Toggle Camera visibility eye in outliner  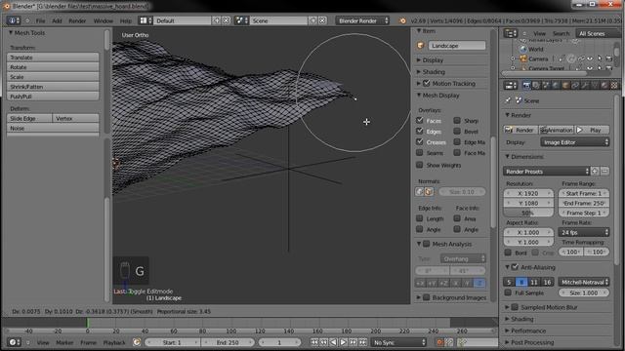[590, 58]
